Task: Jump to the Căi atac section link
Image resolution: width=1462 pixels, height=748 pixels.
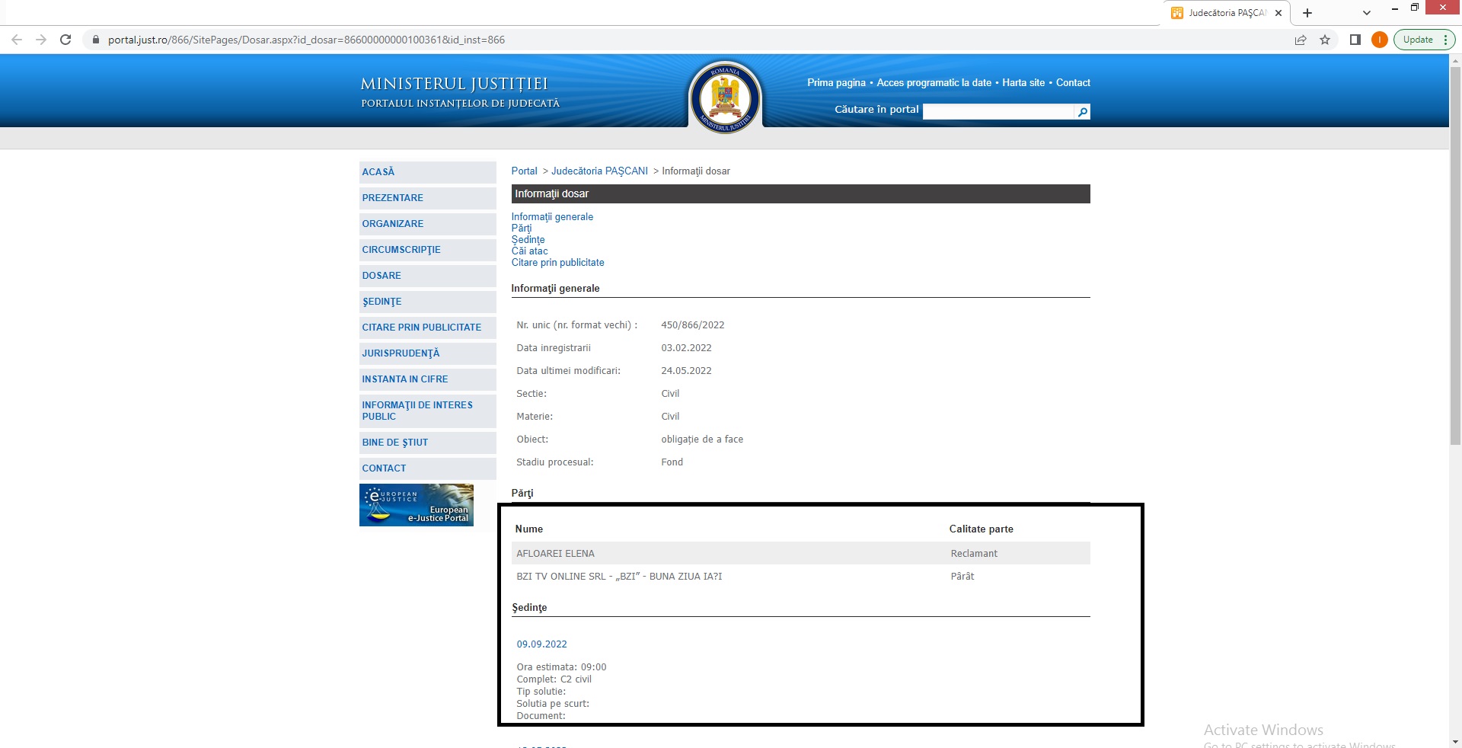Action: pos(529,251)
